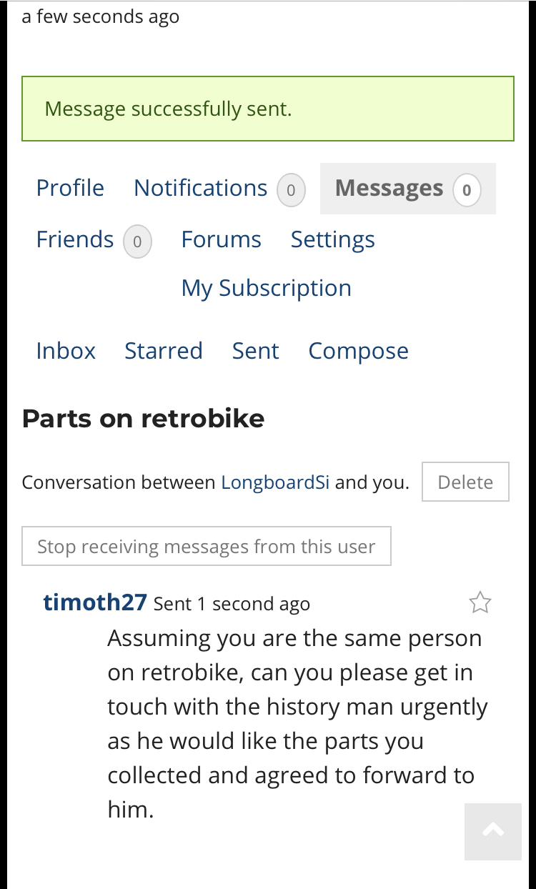Go to the Forums section
The height and width of the screenshot is (889, 536).
pyautogui.click(x=222, y=239)
